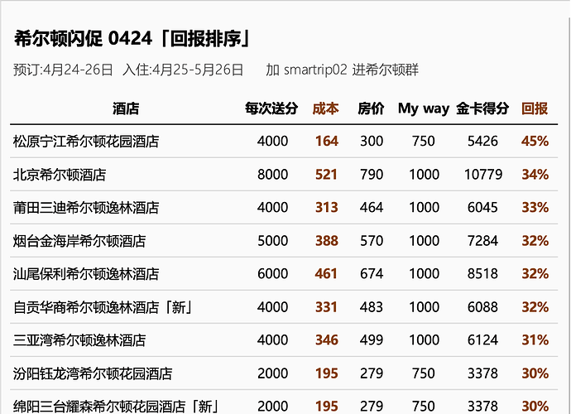Select the stay dates text 入住:4月25-5月26日
571x414 pixels.
pyautogui.click(x=183, y=70)
